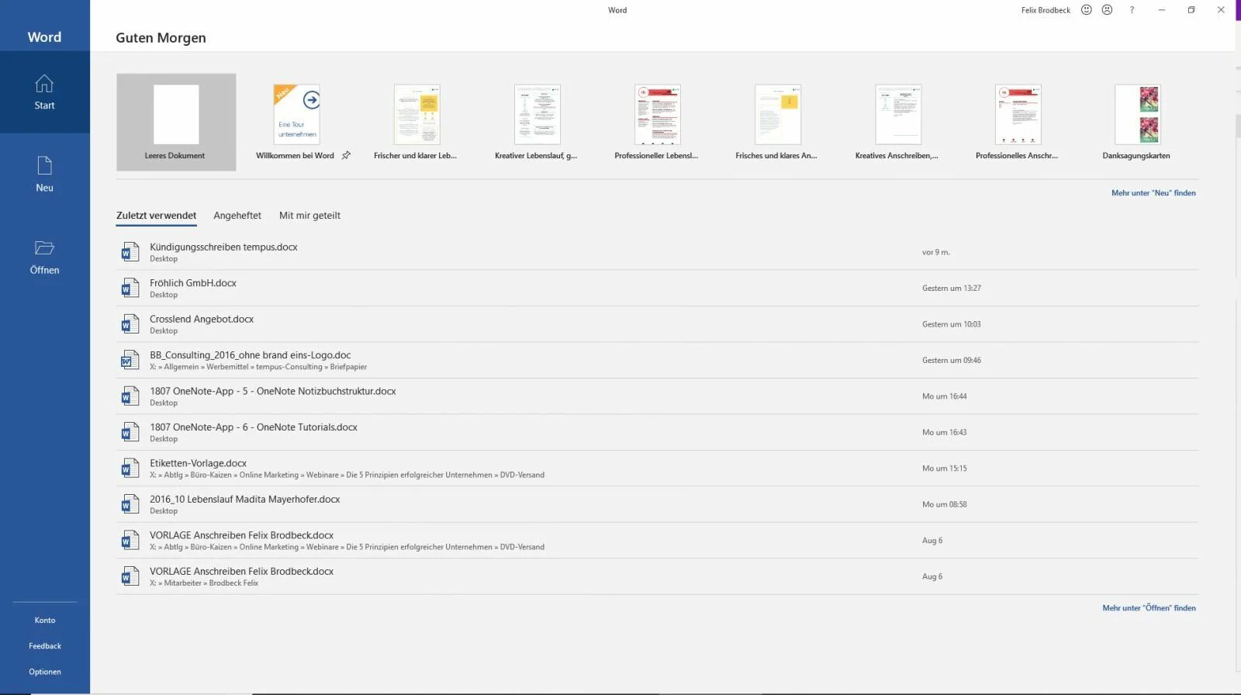This screenshot has width=1241, height=695.
Task: Open 2016_10 Lebenslauf Madita Mayerhofer.docx
Action: click(657, 504)
